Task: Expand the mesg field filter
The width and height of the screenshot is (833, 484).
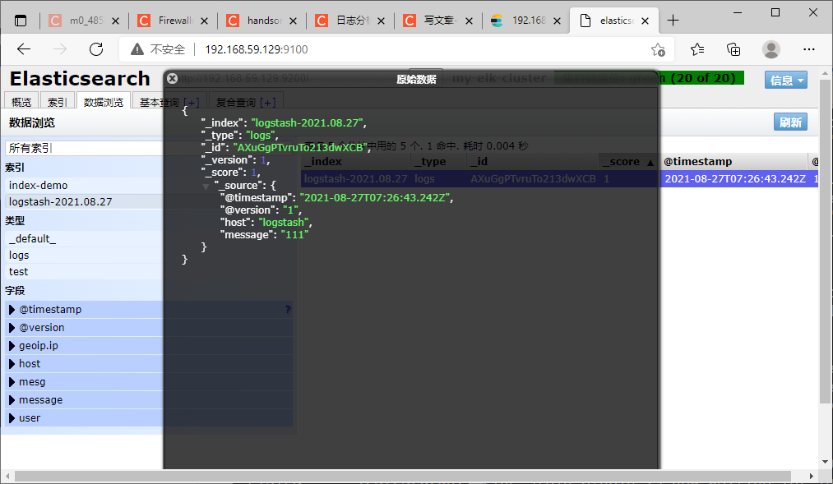Action: (12, 381)
